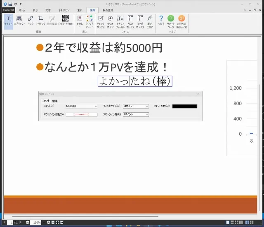Switch to the ホーム ribbon tab

tap(22, 10)
